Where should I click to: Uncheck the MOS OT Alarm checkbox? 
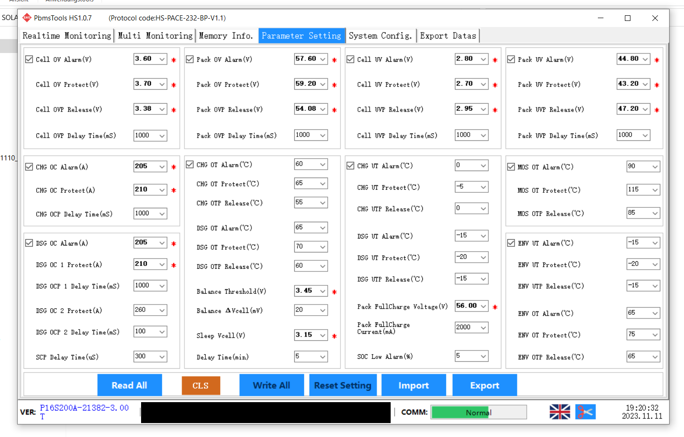coord(511,167)
